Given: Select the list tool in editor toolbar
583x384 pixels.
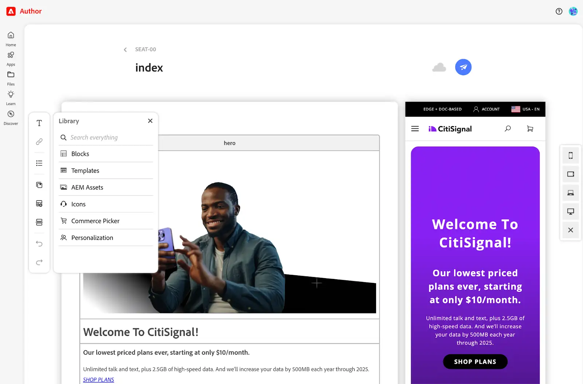Looking at the screenshot, I should (39, 163).
